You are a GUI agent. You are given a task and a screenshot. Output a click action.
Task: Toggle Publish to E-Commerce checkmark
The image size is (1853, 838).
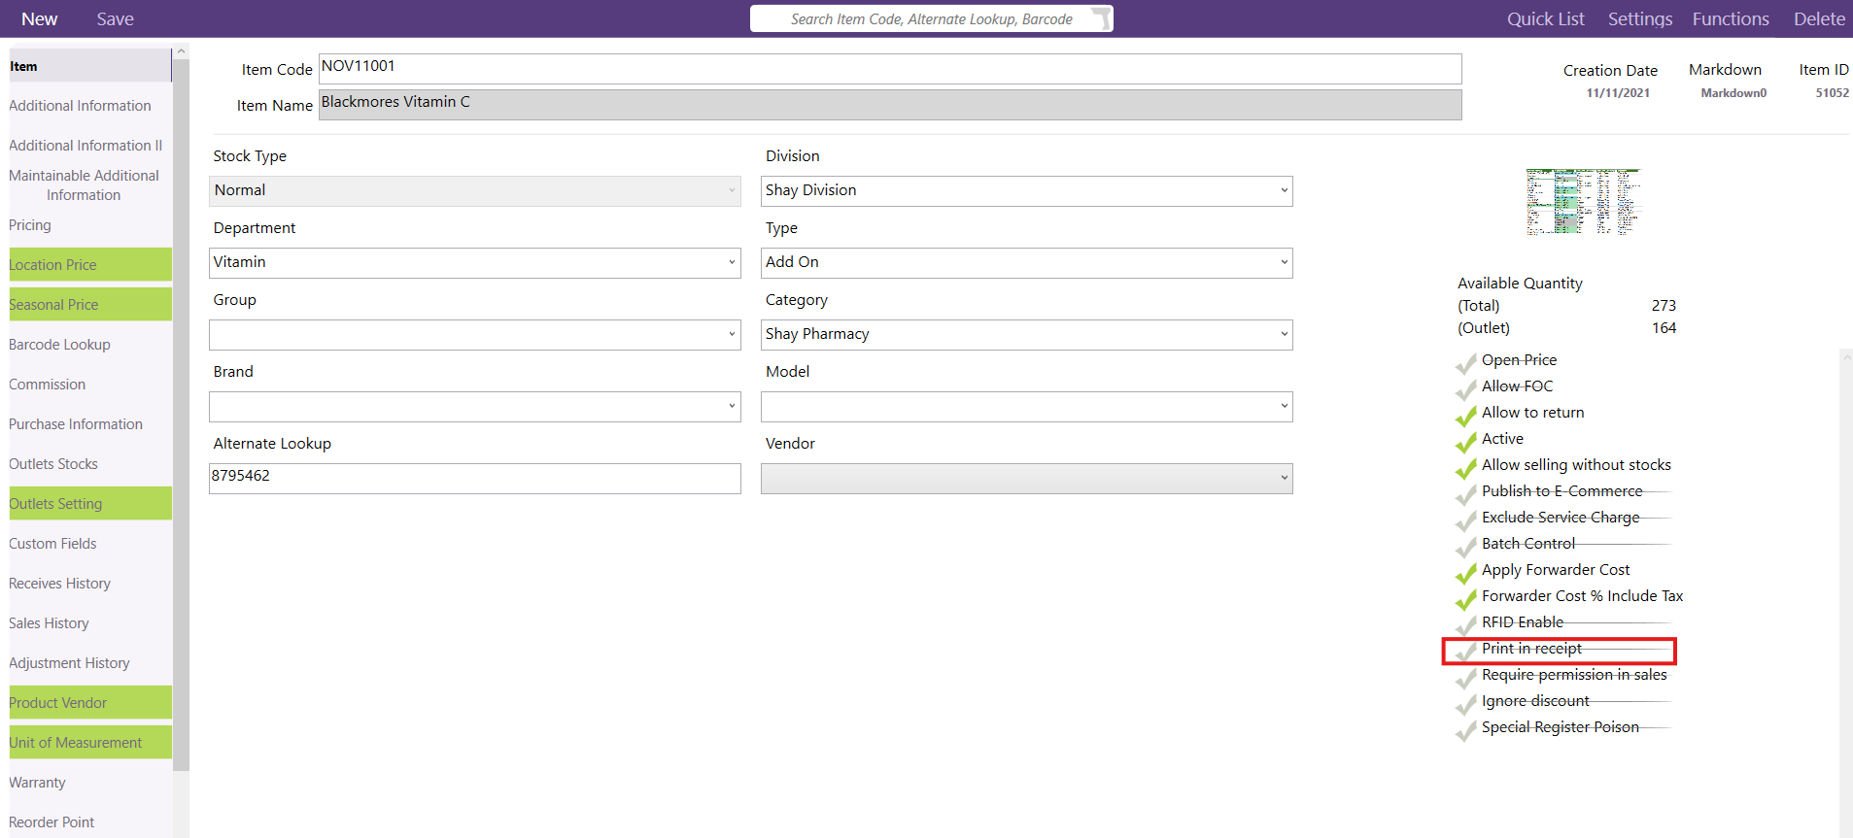[1466, 494]
